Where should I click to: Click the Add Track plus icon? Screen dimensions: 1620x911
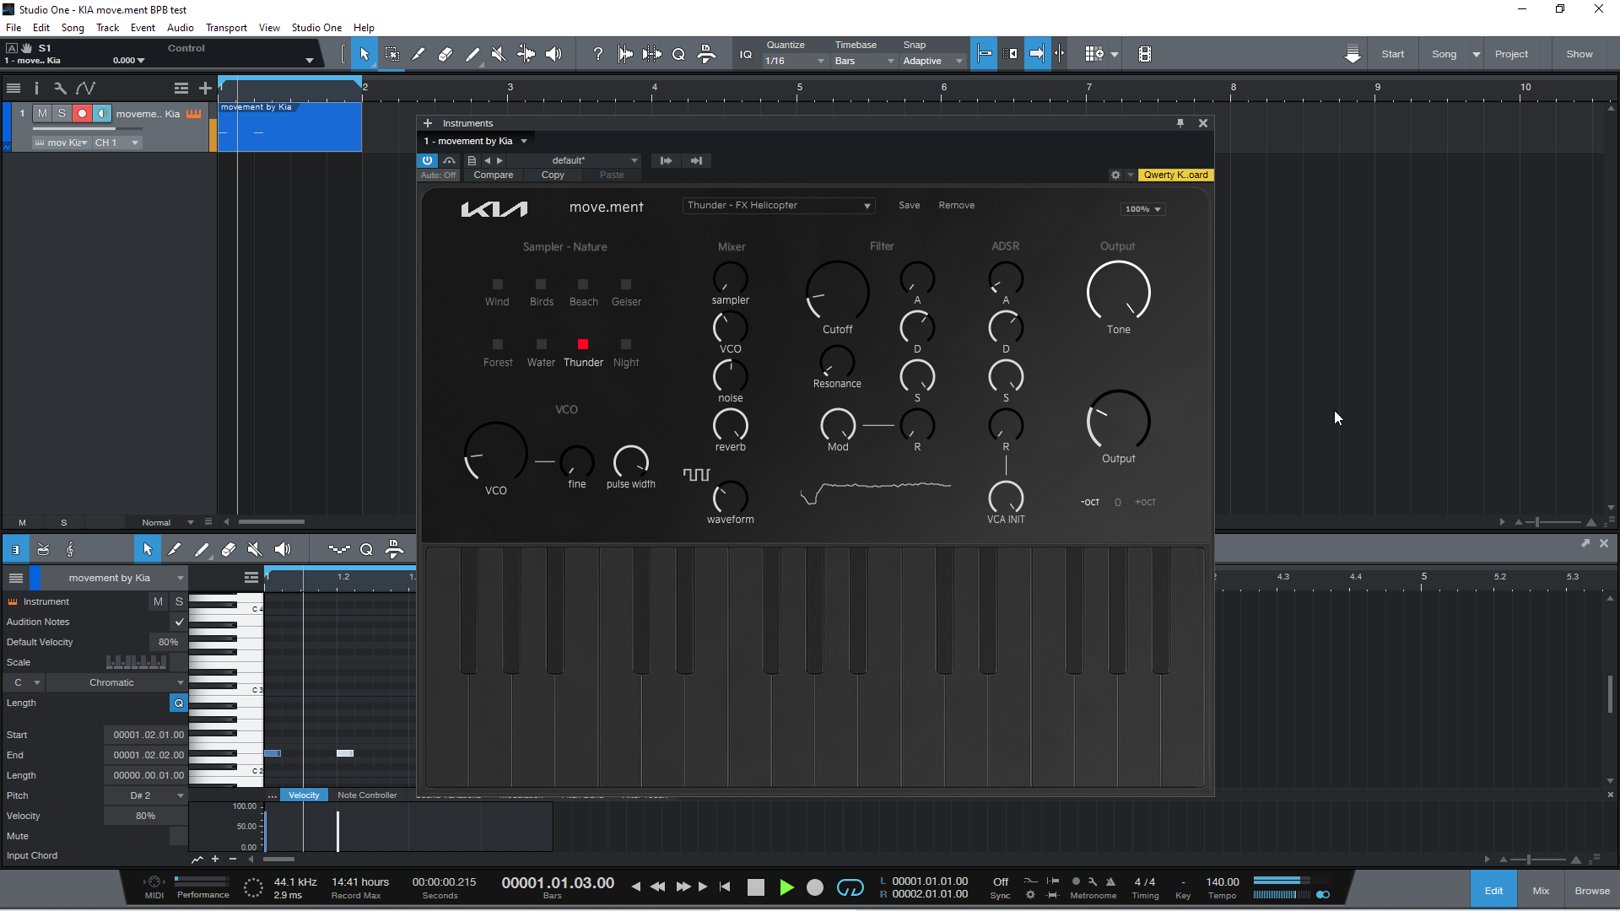coord(205,88)
